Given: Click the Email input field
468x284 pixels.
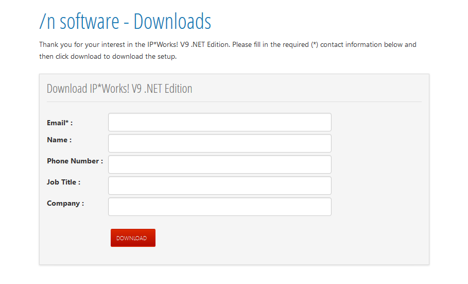Looking at the screenshot, I should (220, 122).
